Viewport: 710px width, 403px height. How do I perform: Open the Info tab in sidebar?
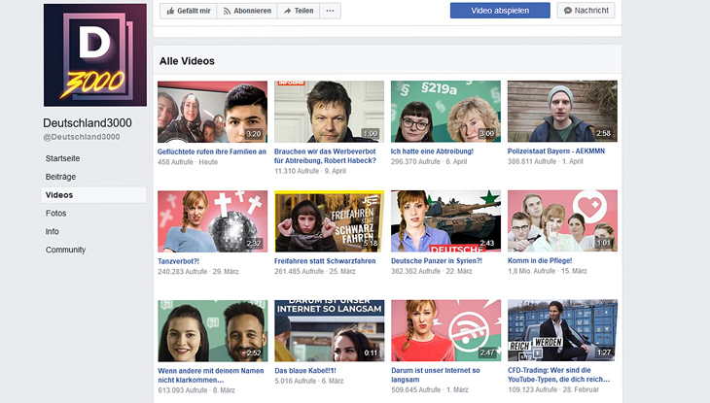53,231
